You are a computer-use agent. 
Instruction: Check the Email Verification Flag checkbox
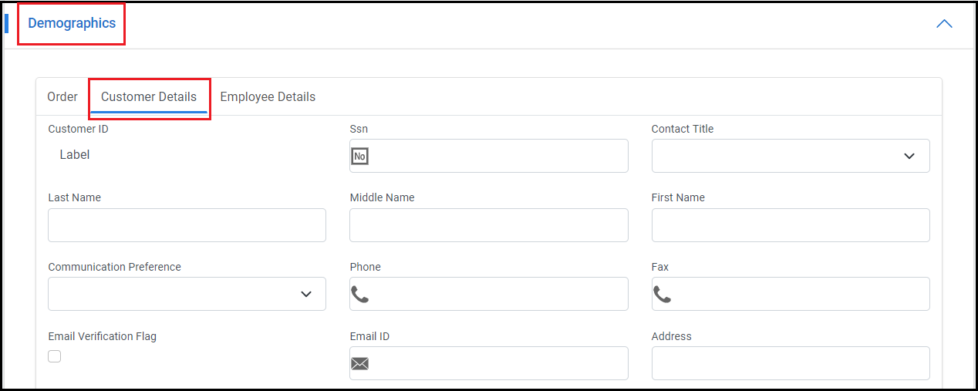(x=55, y=356)
